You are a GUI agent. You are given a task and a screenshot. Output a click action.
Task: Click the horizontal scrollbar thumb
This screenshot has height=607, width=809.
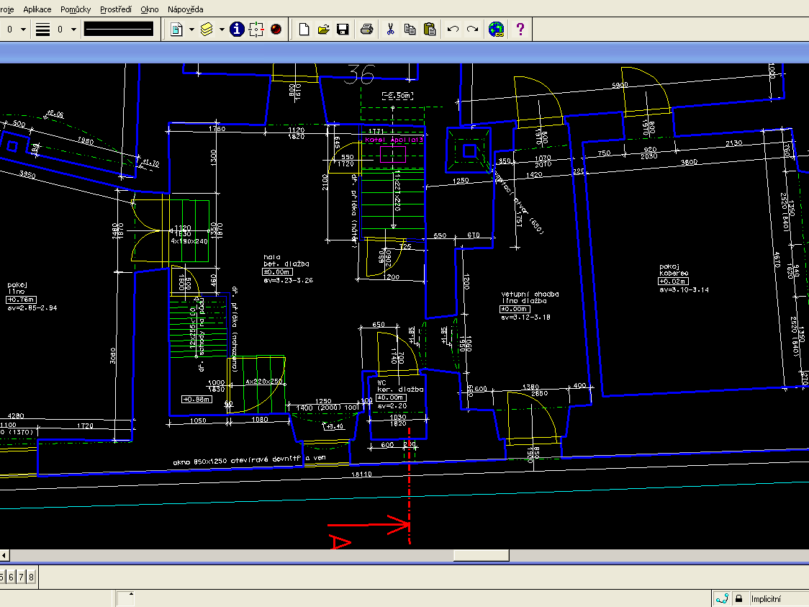482,555
